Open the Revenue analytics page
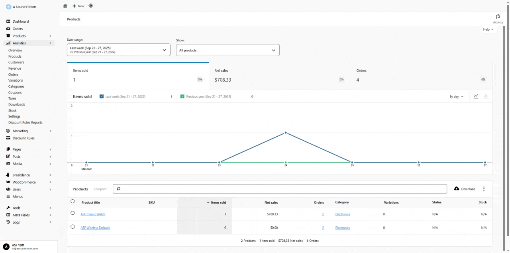Image resolution: width=510 pixels, height=253 pixels. coord(14,68)
